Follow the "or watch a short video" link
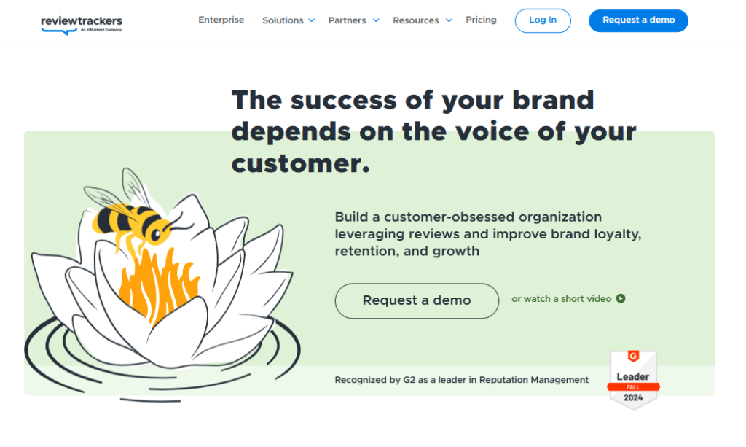 coord(561,299)
